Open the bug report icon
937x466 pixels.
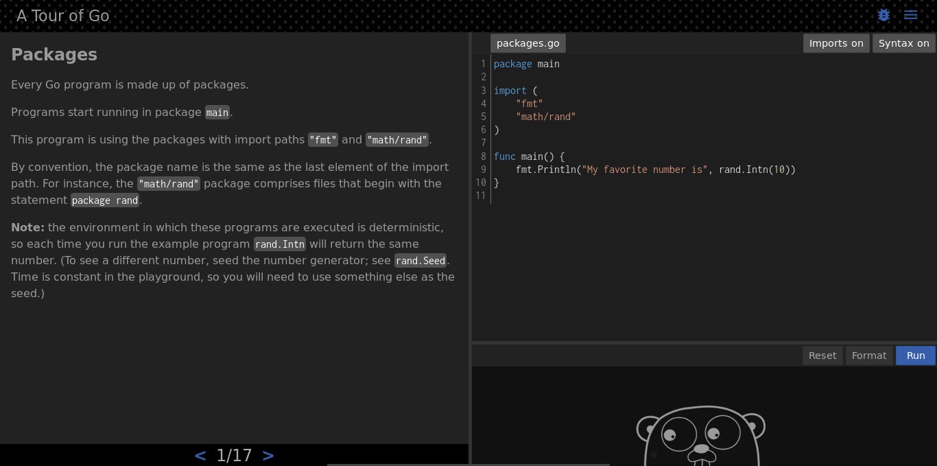tap(883, 14)
